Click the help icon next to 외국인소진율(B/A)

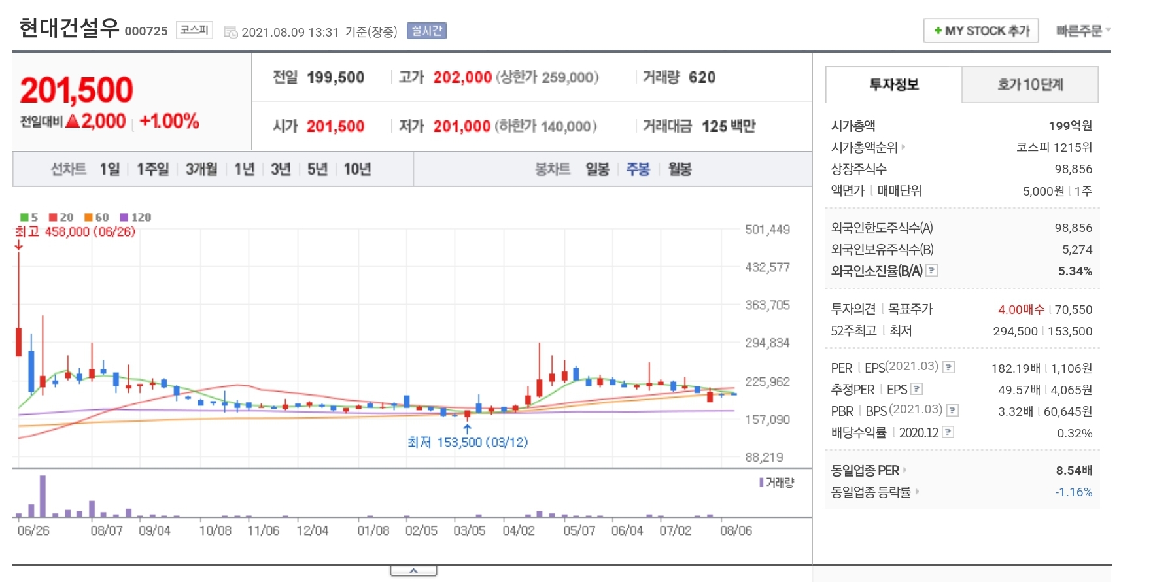[932, 270]
